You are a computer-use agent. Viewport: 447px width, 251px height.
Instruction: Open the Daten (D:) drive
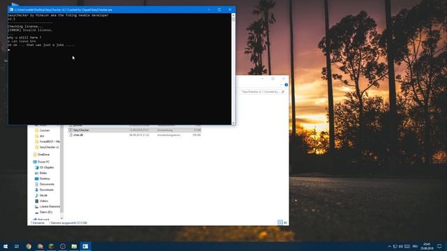(x=43, y=212)
